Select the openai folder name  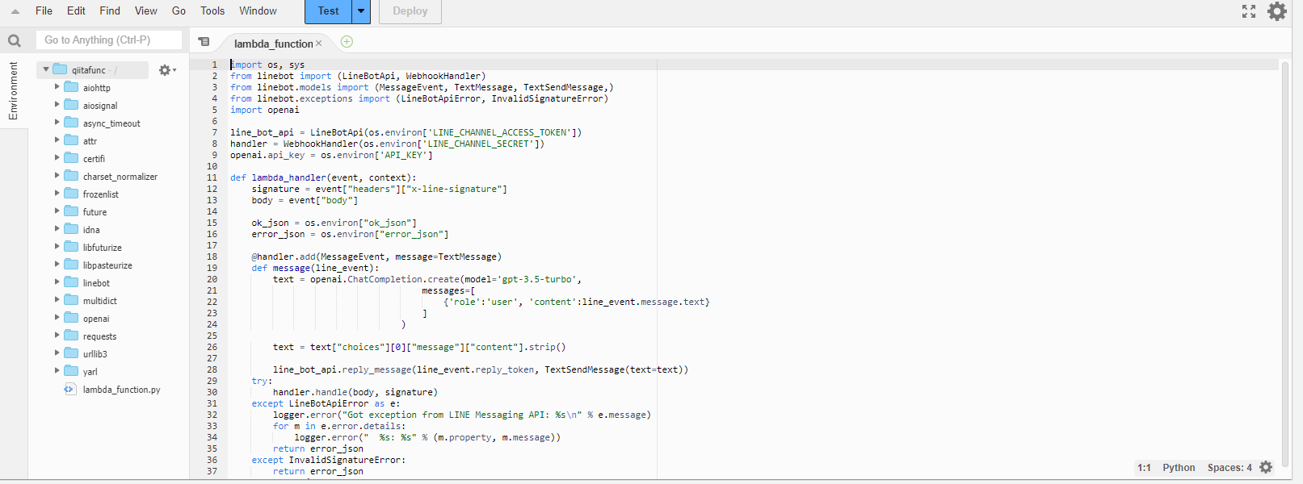pyautogui.click(x=96, y=319)
